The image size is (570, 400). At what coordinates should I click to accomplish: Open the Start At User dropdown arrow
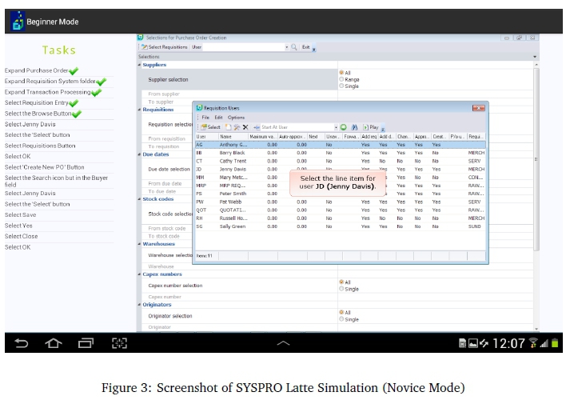335,127
